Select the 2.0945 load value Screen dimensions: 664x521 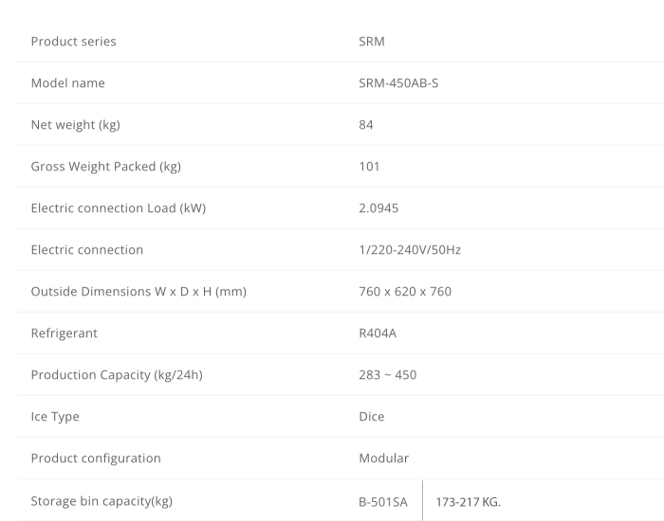[x=378, y=208]
